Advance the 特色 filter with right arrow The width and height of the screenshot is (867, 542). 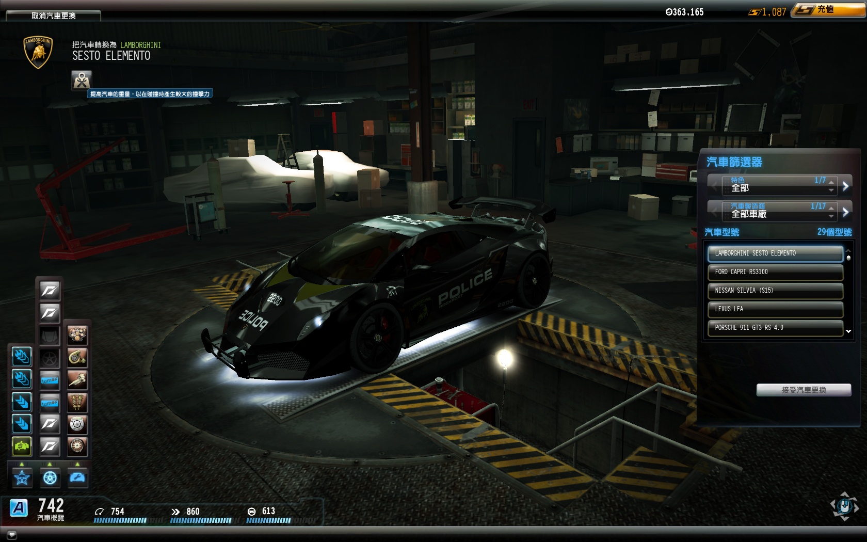(x=845, y=186)
